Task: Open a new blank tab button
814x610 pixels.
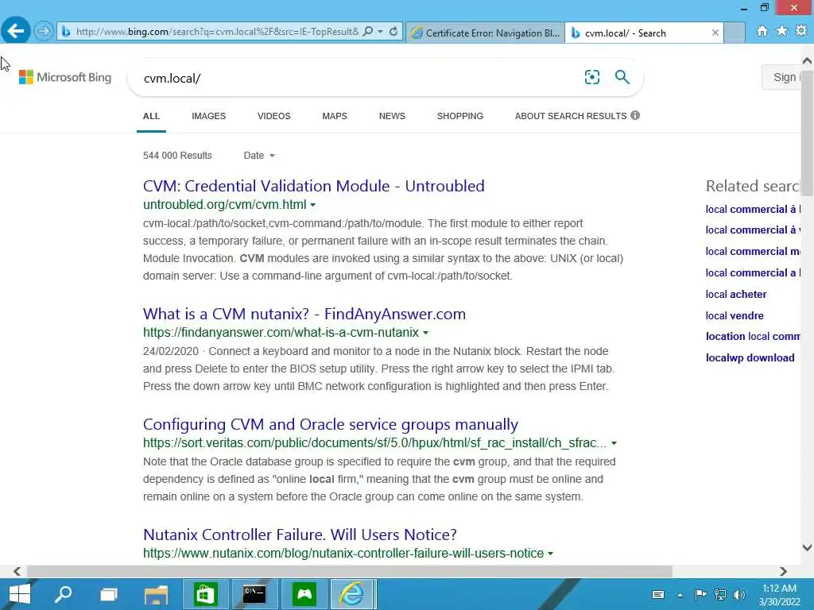Action: coord(734,33)
